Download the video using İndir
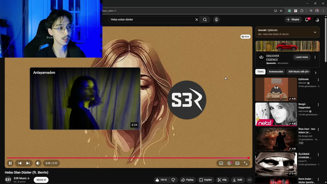This screenshot has height=184, width=327. pos(237,180)
